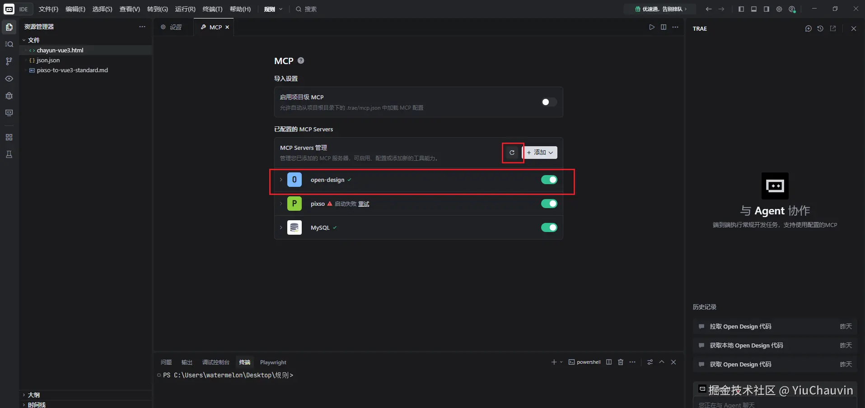Pop out the TRAE panel into a window
This screenshot has width=865, height=408.
[833, 28]
